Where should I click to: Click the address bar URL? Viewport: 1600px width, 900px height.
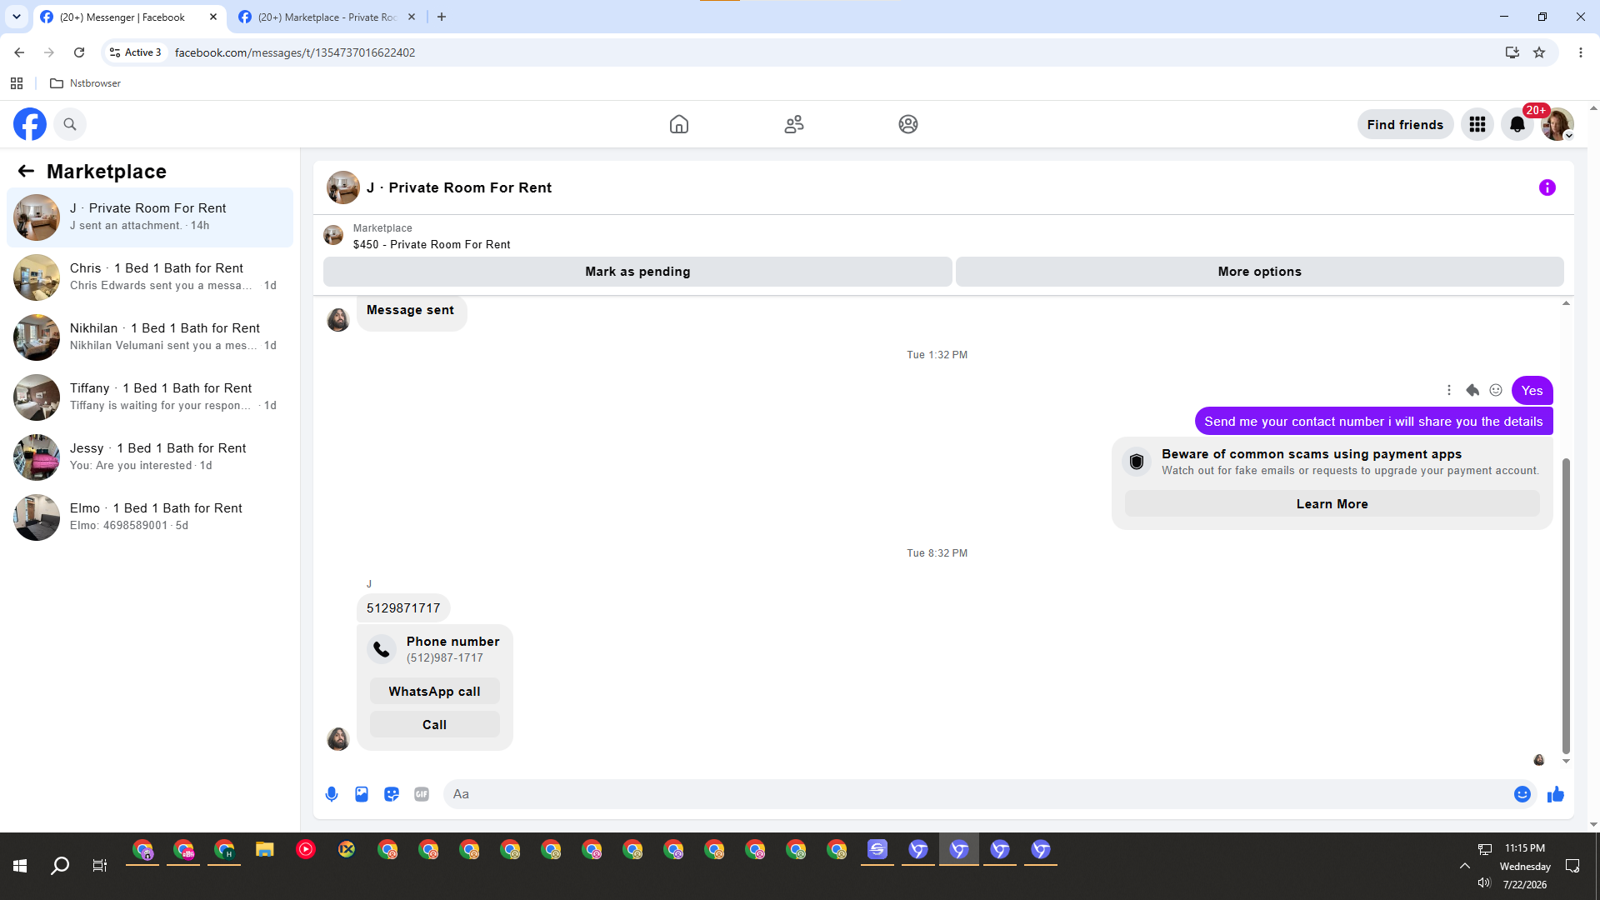tap(295, 52)
